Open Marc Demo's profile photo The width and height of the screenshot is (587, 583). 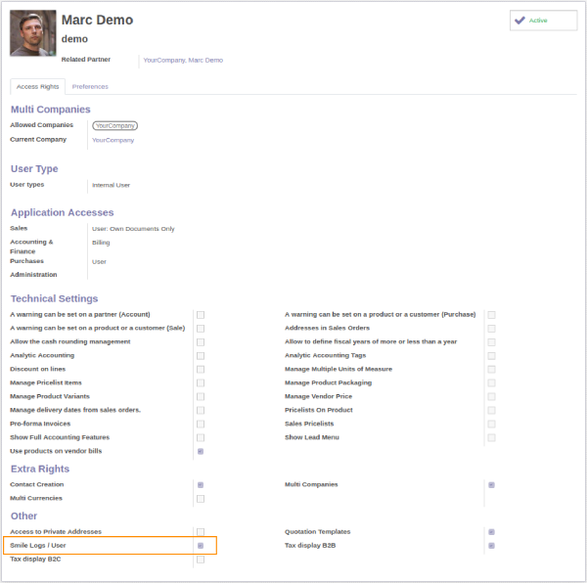(x=33, y=33)
